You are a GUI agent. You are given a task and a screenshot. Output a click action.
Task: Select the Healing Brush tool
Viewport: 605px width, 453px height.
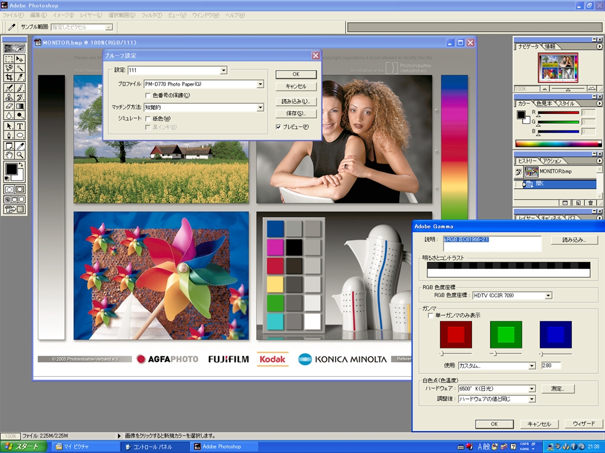tap(9, 88)
